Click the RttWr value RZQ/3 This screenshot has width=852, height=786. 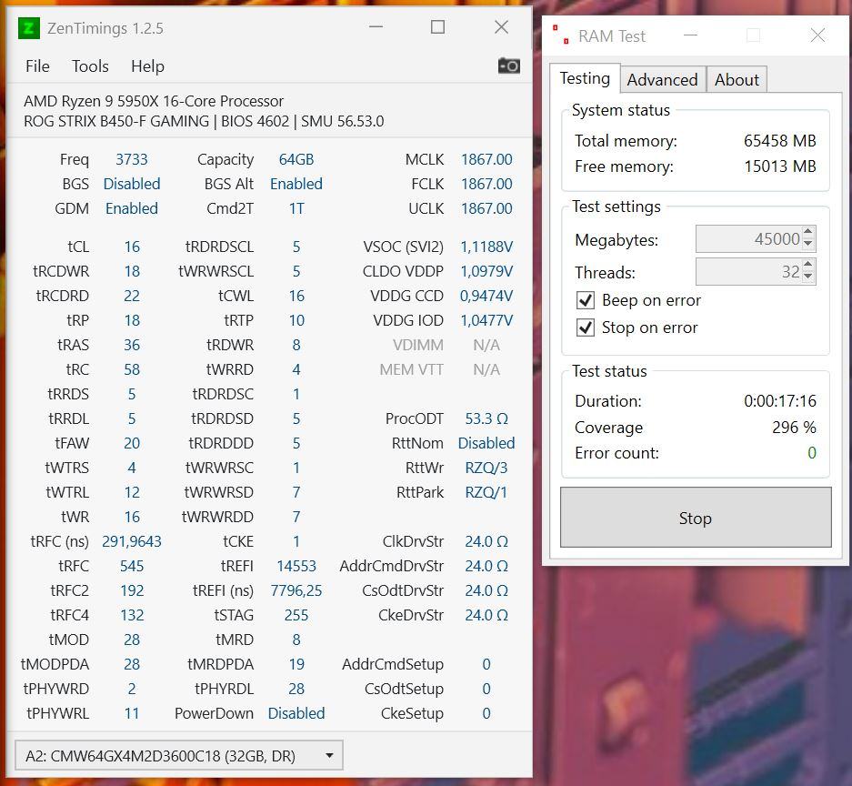[486, 468]
